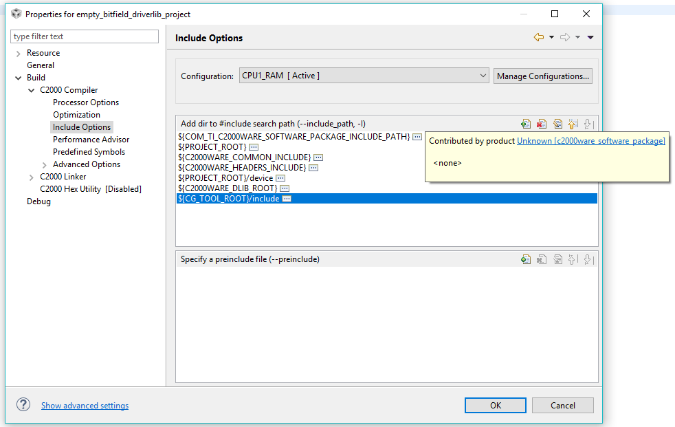This screenshot has height=427, width=675.
Task: Select ${C2000WARE_COMMON_INCLUDE} path entry
Action: tap(245, 157)
